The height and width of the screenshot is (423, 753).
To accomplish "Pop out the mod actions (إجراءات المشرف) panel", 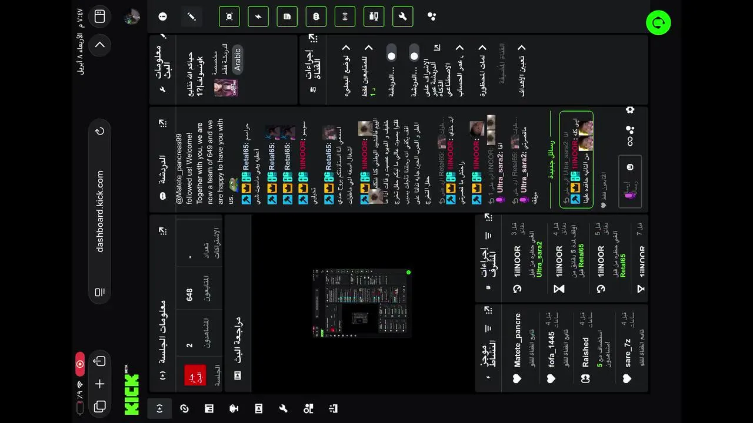I will 488,217.
